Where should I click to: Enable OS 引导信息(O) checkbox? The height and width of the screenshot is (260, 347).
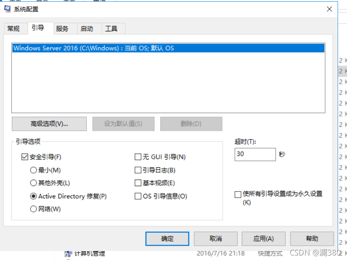pos(138,196)
